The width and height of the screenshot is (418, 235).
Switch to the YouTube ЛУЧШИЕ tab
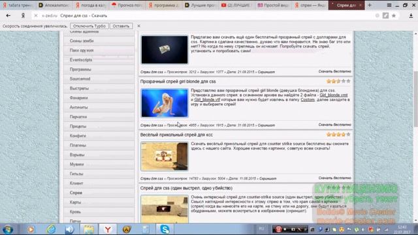point(237,5)
